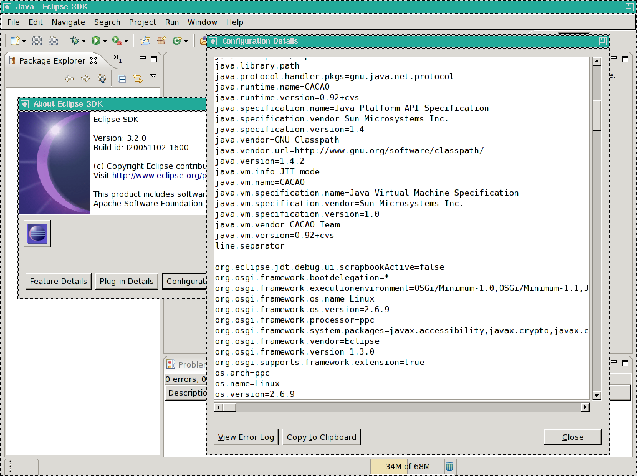The width and height of the screenshot is (637, 476).
Task: Click the line 'os.arch=ppc'
Action: click(242, 373)
